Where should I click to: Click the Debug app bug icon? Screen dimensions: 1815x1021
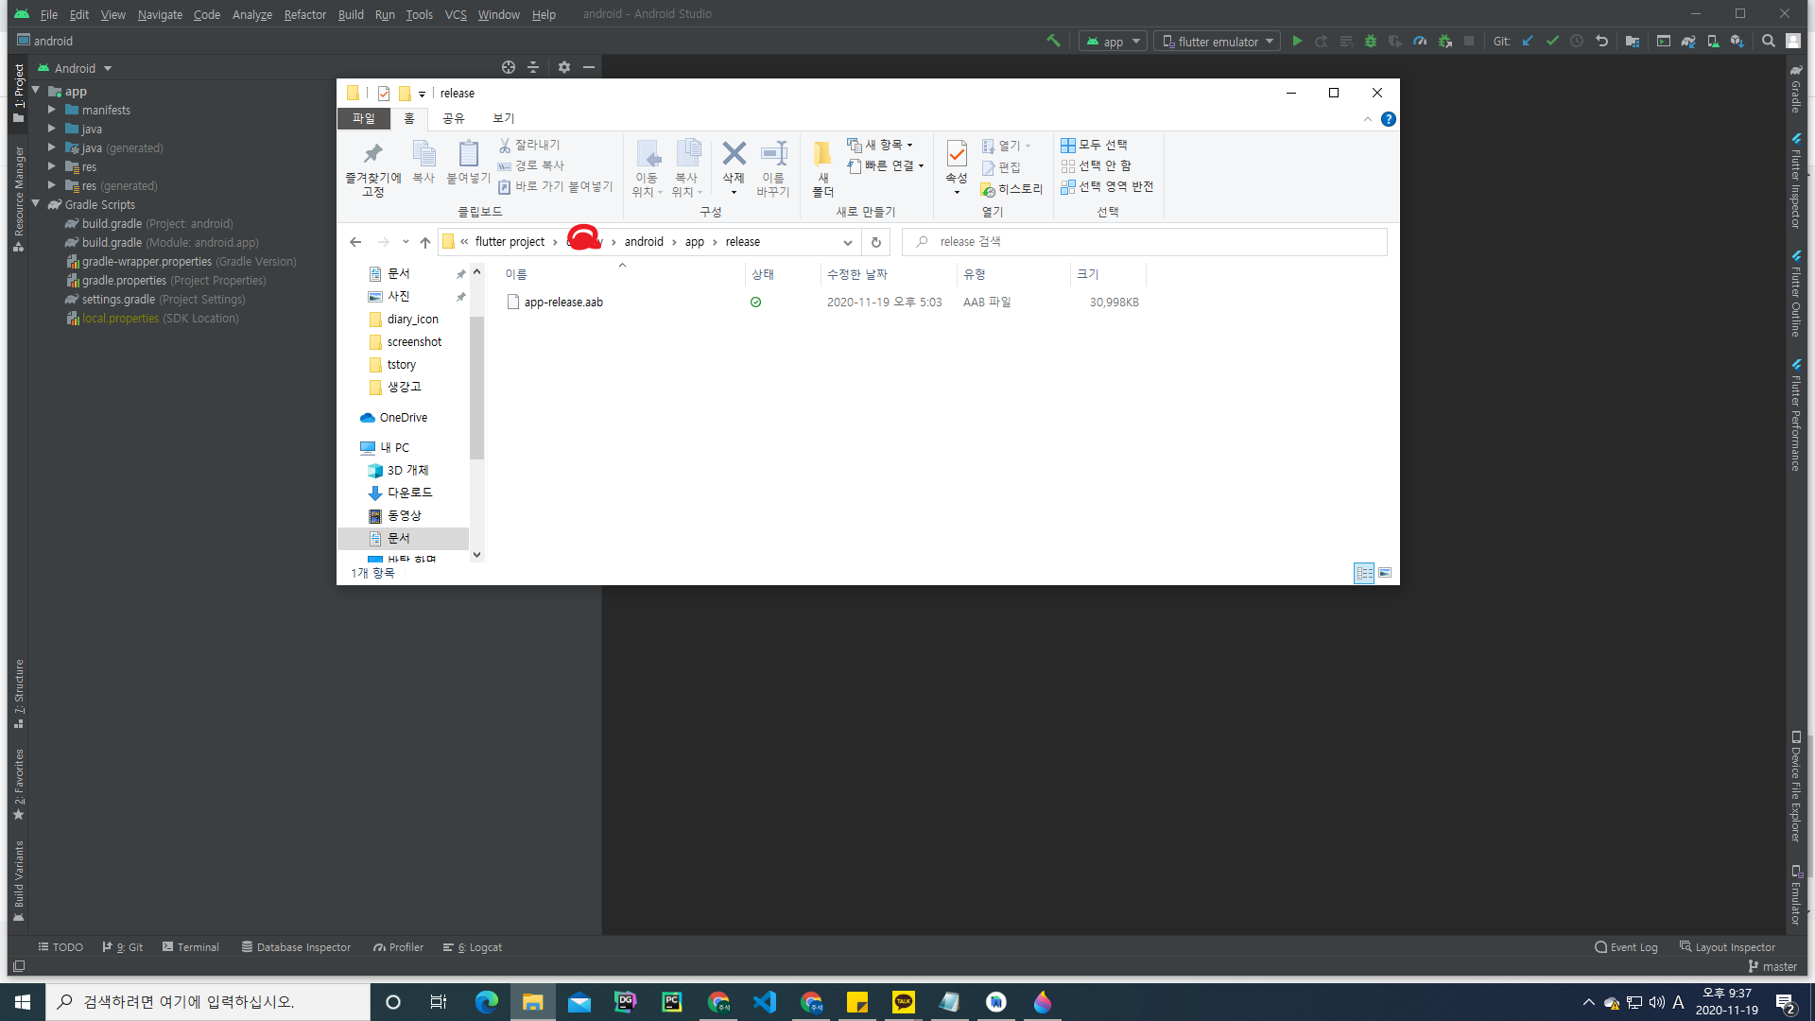pos(1370,42)
